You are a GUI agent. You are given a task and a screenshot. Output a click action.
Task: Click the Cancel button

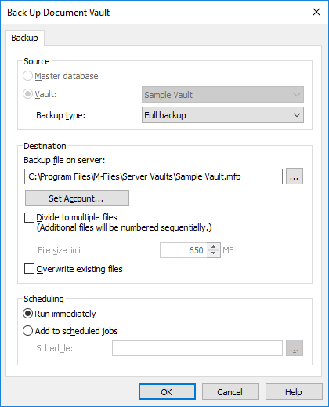[230, 391]
